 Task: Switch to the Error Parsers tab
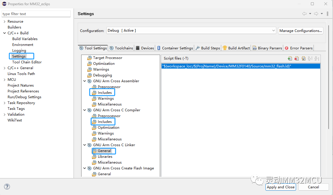[299, 48]
